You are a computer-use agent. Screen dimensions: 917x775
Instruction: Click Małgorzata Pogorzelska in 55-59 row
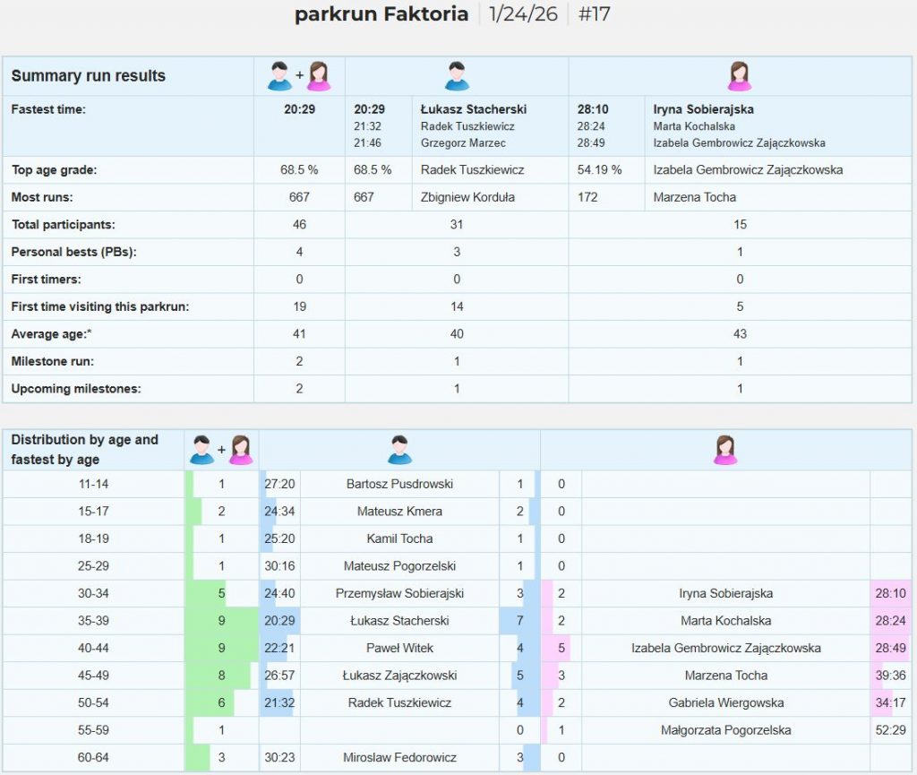coord(725,730)
